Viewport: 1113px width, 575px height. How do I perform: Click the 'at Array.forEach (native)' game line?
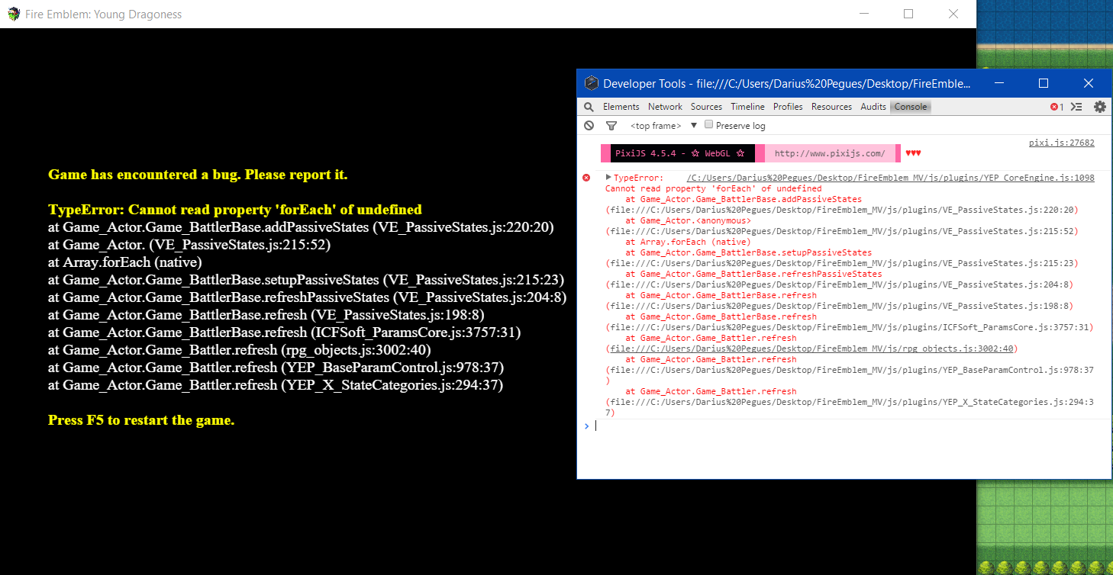tap(124, 262)
